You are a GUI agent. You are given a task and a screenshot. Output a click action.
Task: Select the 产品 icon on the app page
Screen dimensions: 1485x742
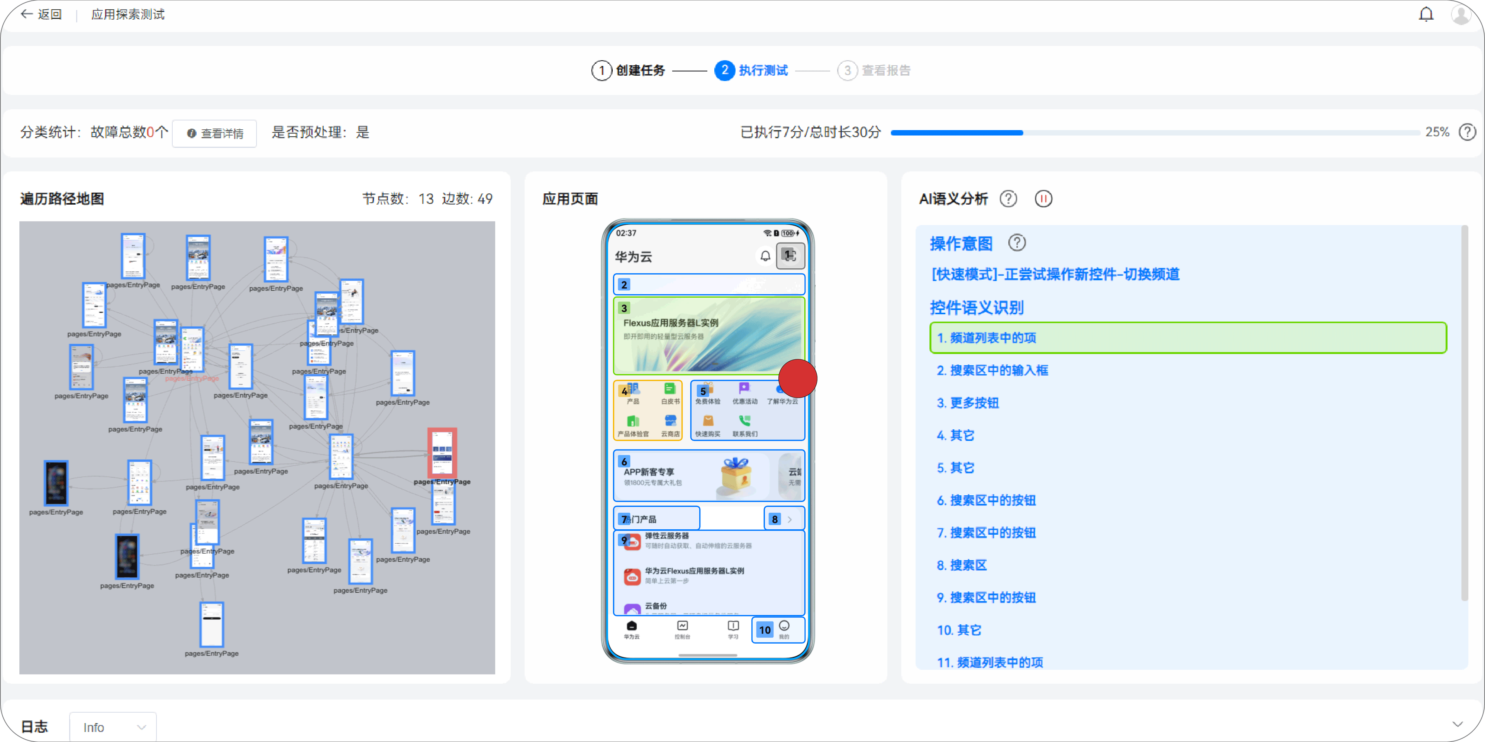[634, 390]
